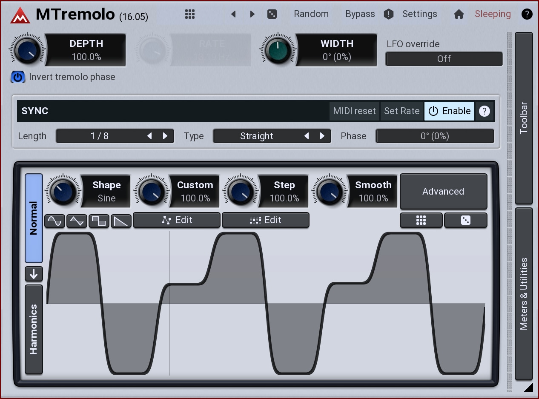This screenshot has height=399, width=539.
Task: Click the disabled RATE knob
Action: click(x=153, y=50)
